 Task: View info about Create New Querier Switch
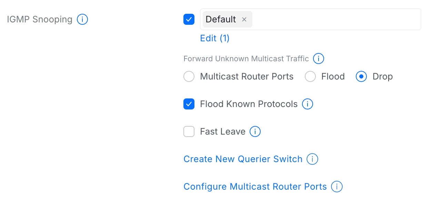point(312,159)
